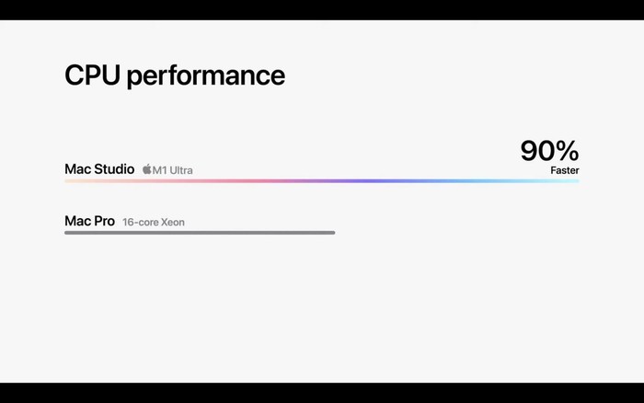Click the word Faster under 90%
This screenshot has width=644, height=403.
pyautogui.click(x=565, y=170)
